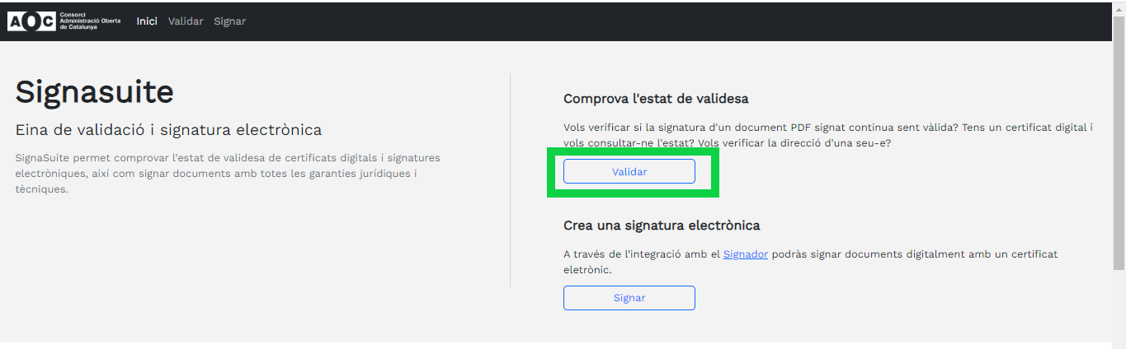Image resolution: width=1126 pixels, height=349 pixels.
Task: Click the vertical divider between the two columns
Action: (x=510, y=180)
